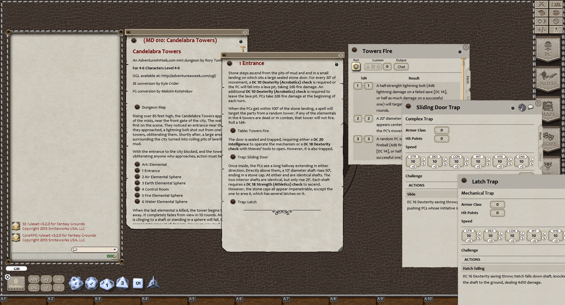This screenshot has height=305, width=565.
Task: Open the Party Sheet icon at top right
Action: [x=556, y=4]
